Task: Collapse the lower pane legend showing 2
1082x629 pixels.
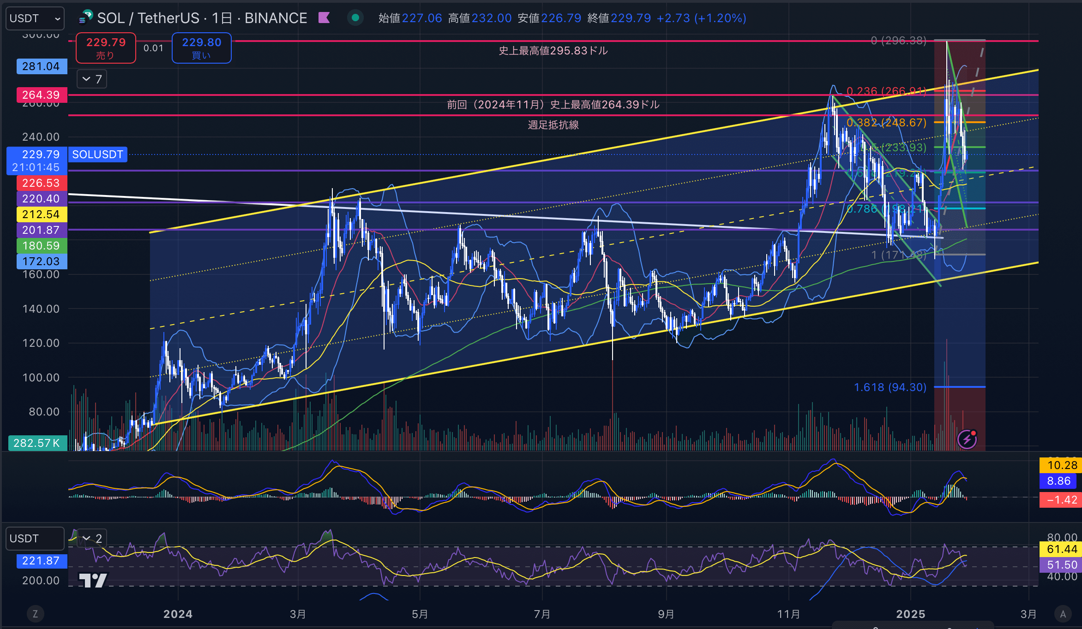Action: coord(92,538)
